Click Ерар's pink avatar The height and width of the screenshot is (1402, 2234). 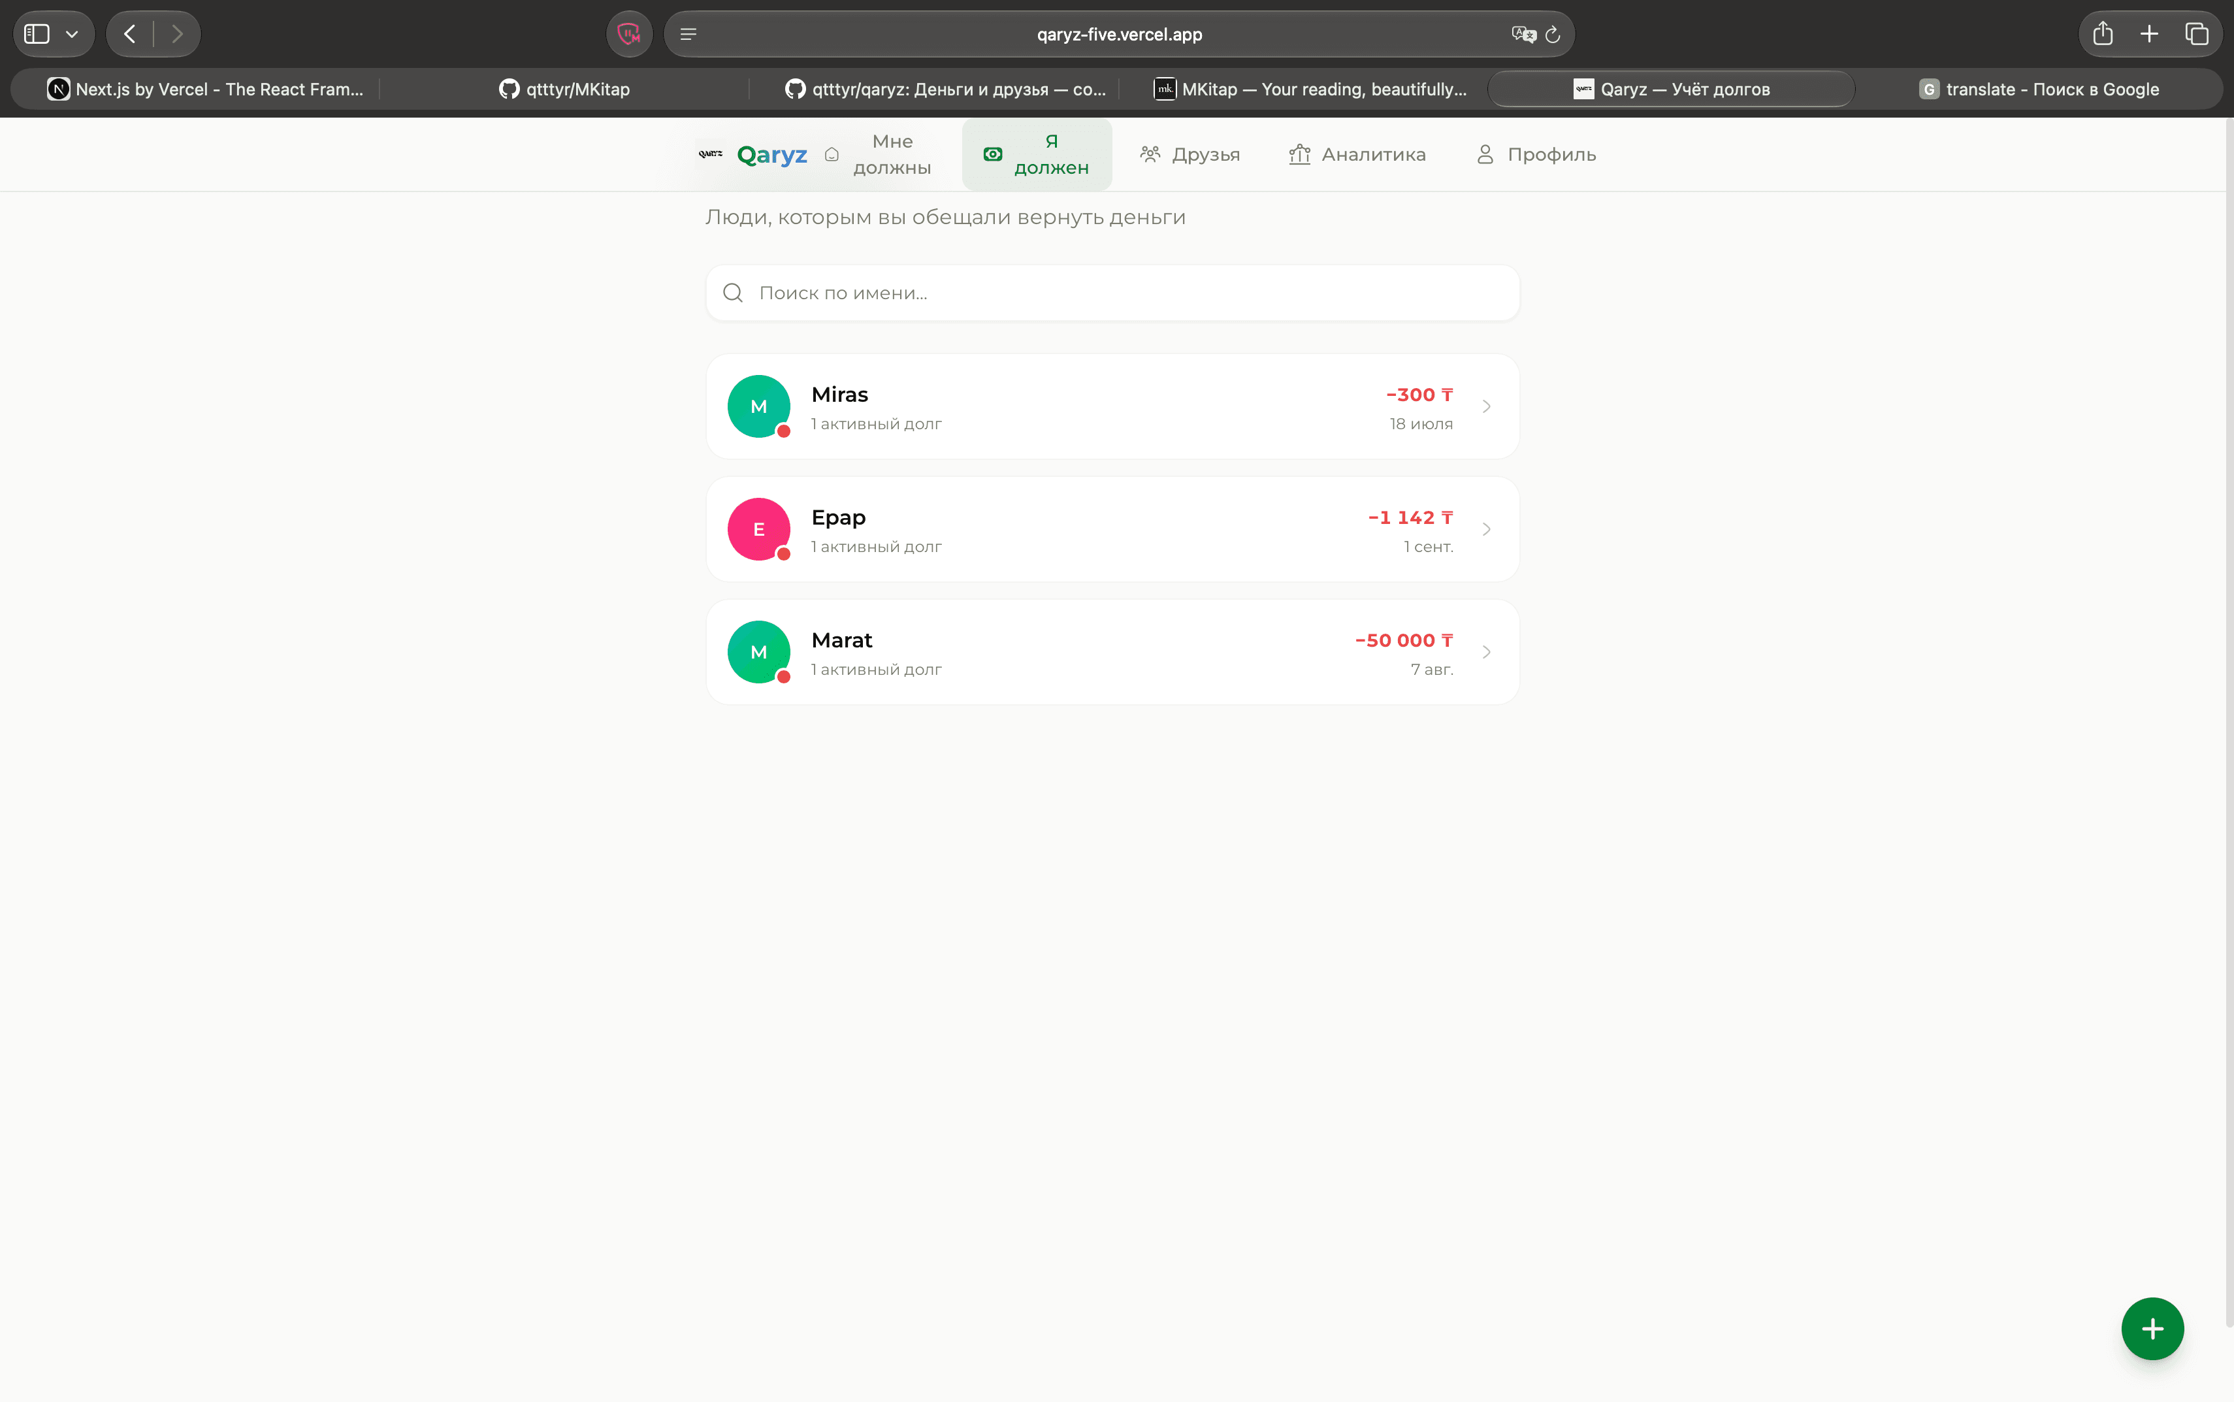click(x=758, y=529)
